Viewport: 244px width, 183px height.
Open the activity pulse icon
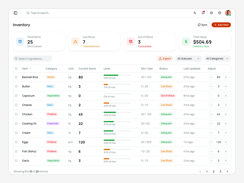tap(195, 13)
